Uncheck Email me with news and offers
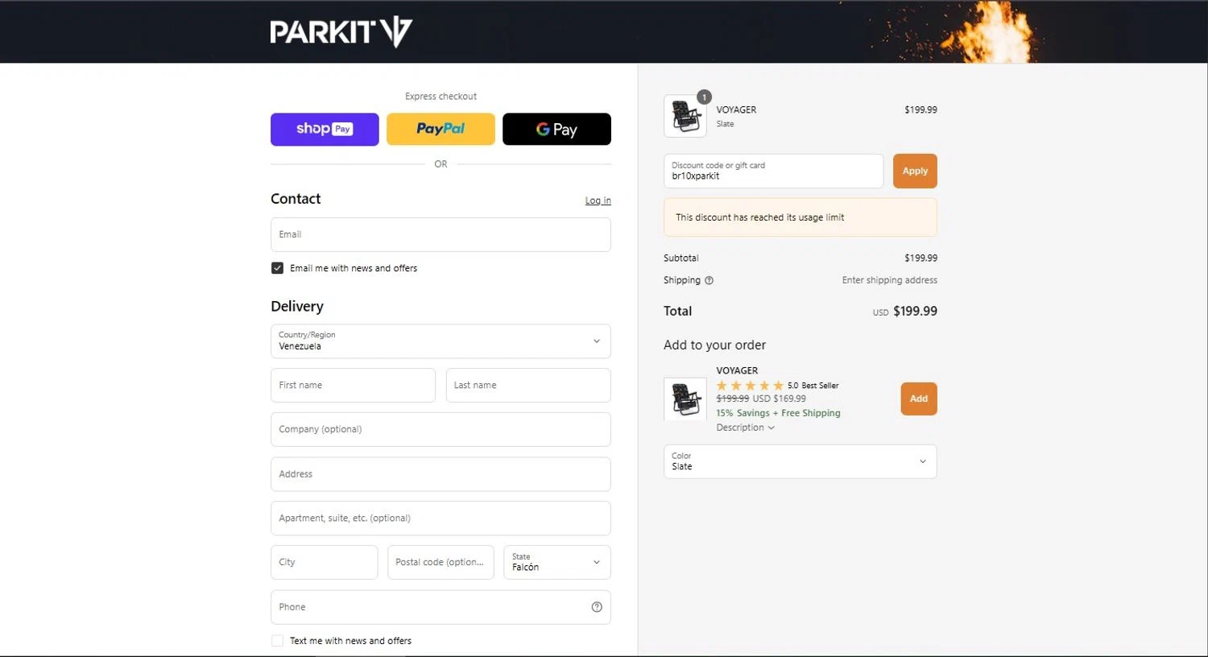The height and width of the screenshot is (657, 1208). pyautogui.click(x=277, y=268)
